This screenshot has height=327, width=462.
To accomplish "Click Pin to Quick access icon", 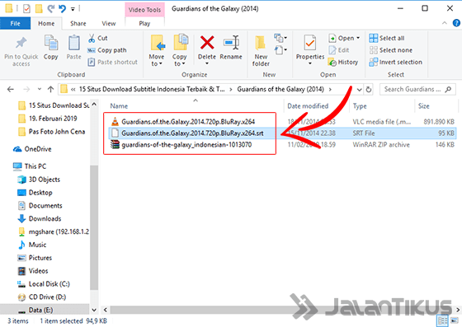I will 21,43.
